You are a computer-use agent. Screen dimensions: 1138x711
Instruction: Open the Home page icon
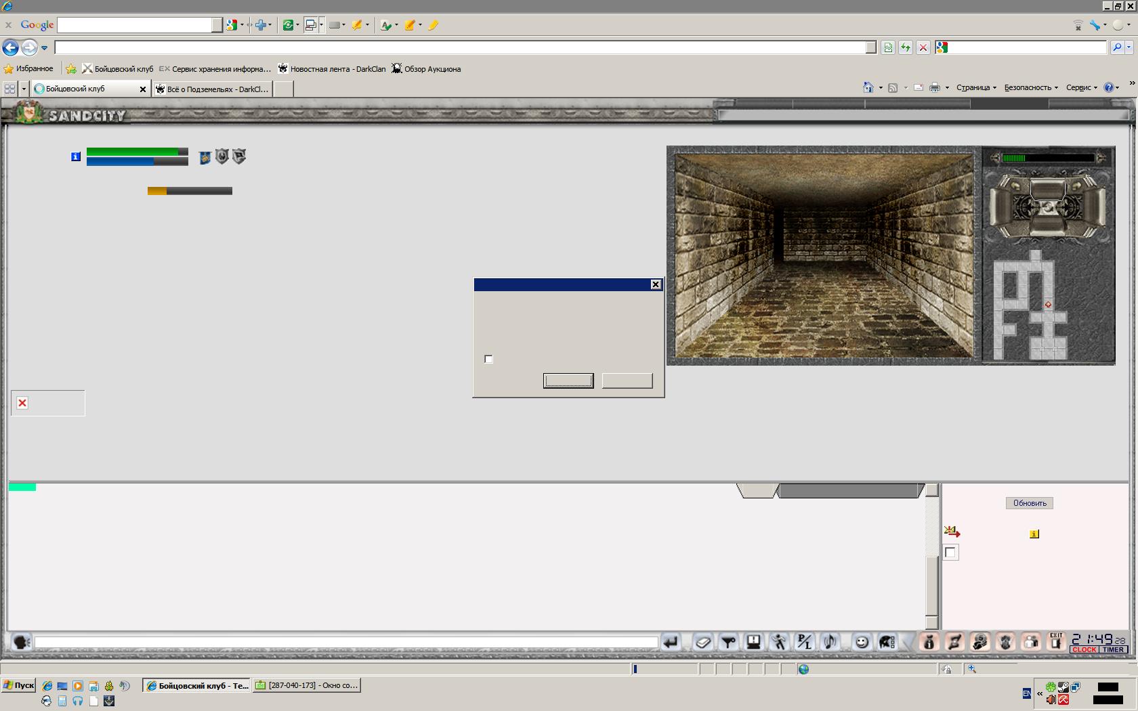click(868, 87)
